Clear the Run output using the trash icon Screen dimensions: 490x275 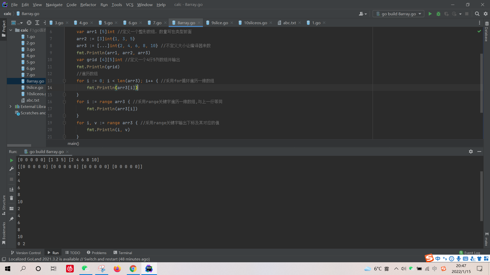pyautogui.click(x=11, y=198)
